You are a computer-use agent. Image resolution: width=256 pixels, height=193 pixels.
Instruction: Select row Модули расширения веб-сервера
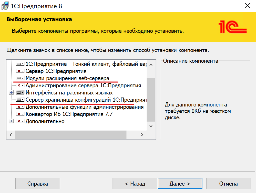click(x=67, y=78)
